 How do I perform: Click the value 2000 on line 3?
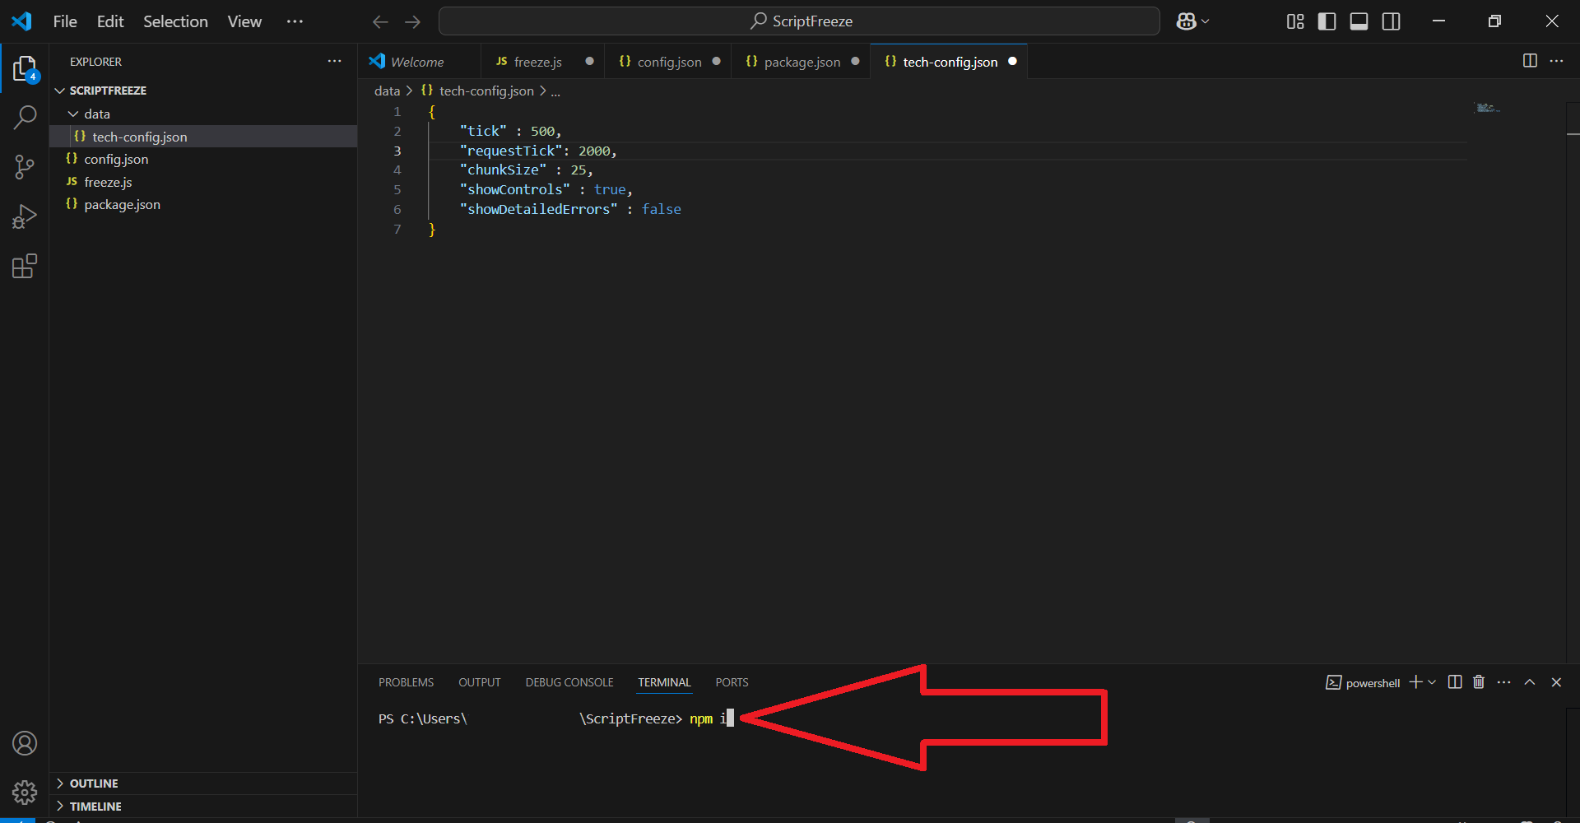point(594,151)
